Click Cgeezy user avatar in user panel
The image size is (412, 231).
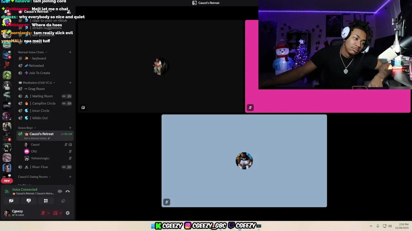click(x=7, y=213)
